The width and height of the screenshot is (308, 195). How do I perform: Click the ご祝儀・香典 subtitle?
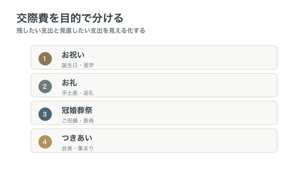click(78, 120)
